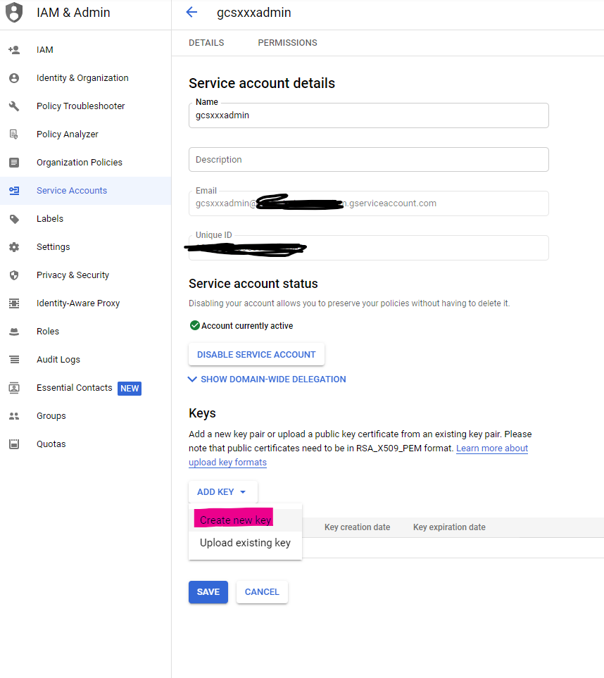This screenshot has width=604, height=678.
Task: Switch to the Permissions tab
Action: [287, 43]
